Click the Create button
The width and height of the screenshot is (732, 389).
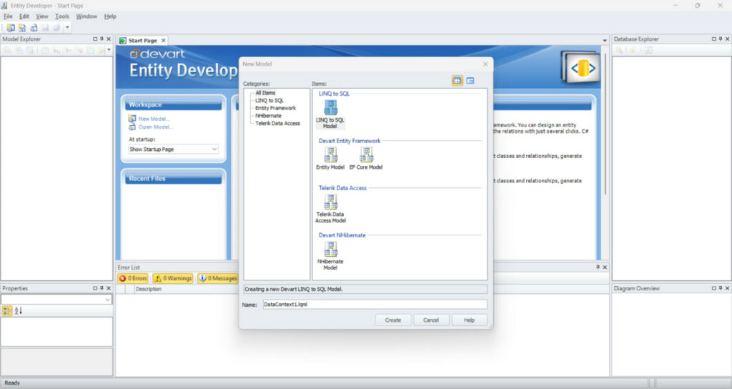[x=393, y=320]
